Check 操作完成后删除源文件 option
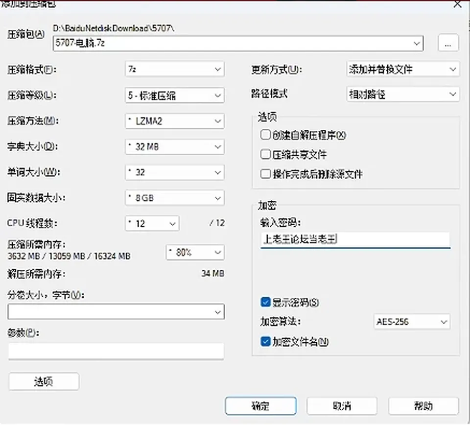Image resolution: width=470 pixels, height=425 pixels. (x=265, y=174)
